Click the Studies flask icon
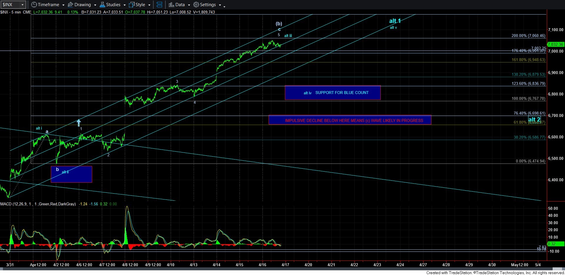Image resolution: width=565 pixels, height=275 pixels. tap(102, 5)
